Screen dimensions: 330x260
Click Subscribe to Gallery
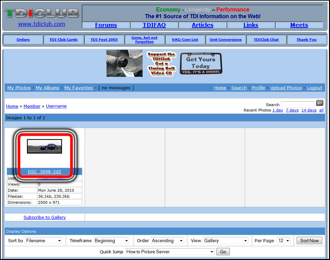pos(44,217)
